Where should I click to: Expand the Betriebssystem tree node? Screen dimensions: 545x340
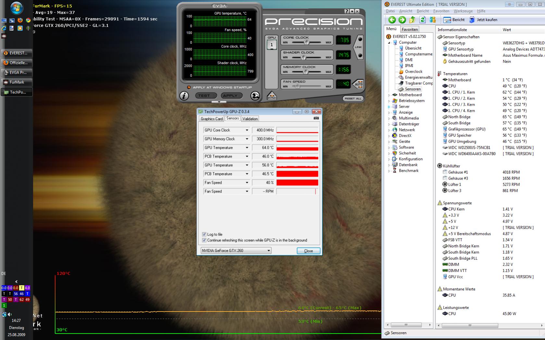pyautogui.click(x=389, y=101)
